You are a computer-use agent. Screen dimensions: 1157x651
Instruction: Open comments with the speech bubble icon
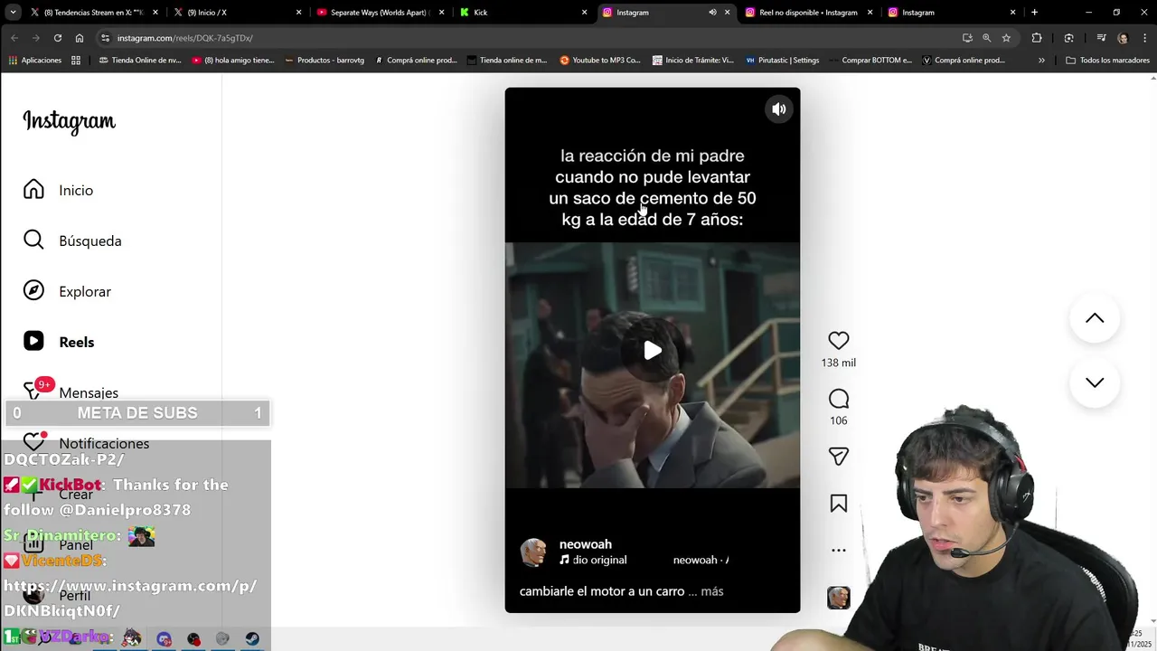pyautogui.click(x=839, y=399)
